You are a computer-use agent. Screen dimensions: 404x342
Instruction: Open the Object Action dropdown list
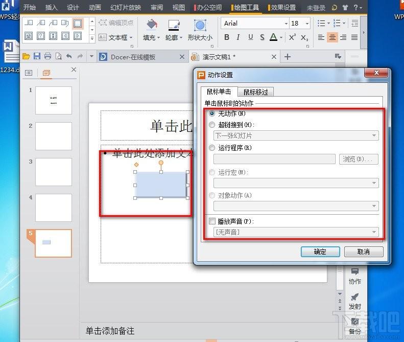coord(296,206)
